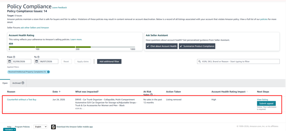Image resolution: width=286 pixels, height=131 pixels.
Task: Click the Amazon Seller app logo icon
Action: click(x=53, y=127)
